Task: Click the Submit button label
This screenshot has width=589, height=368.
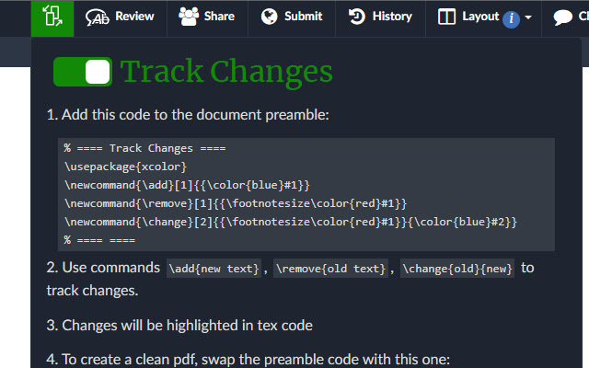Action: [304, 16]
